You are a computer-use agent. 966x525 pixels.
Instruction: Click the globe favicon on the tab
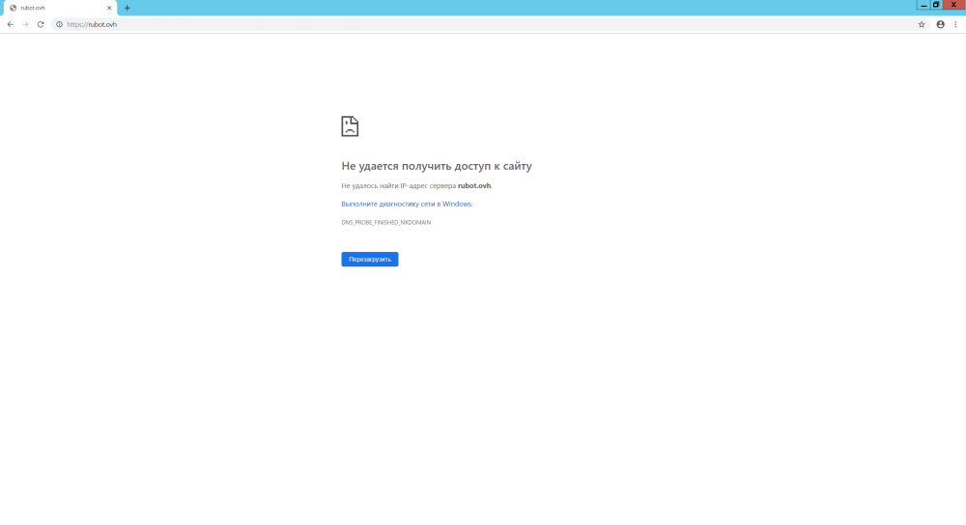[x=13, y=8]
